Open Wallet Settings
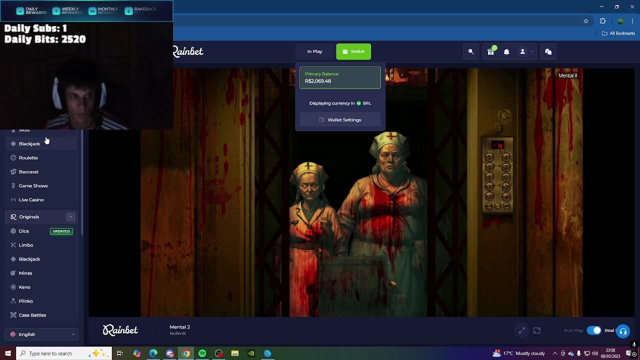Image resolution: width=640 pixels, height=360 pixels. pyautogui.click(x=340, y=120)
